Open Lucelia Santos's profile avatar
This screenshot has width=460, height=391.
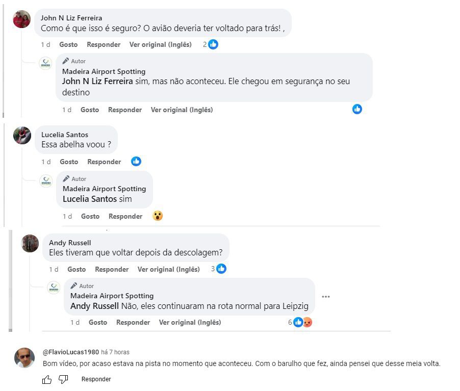click(22, 135)
